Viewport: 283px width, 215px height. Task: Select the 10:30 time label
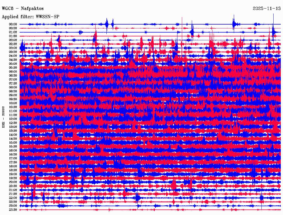[13, 107]
